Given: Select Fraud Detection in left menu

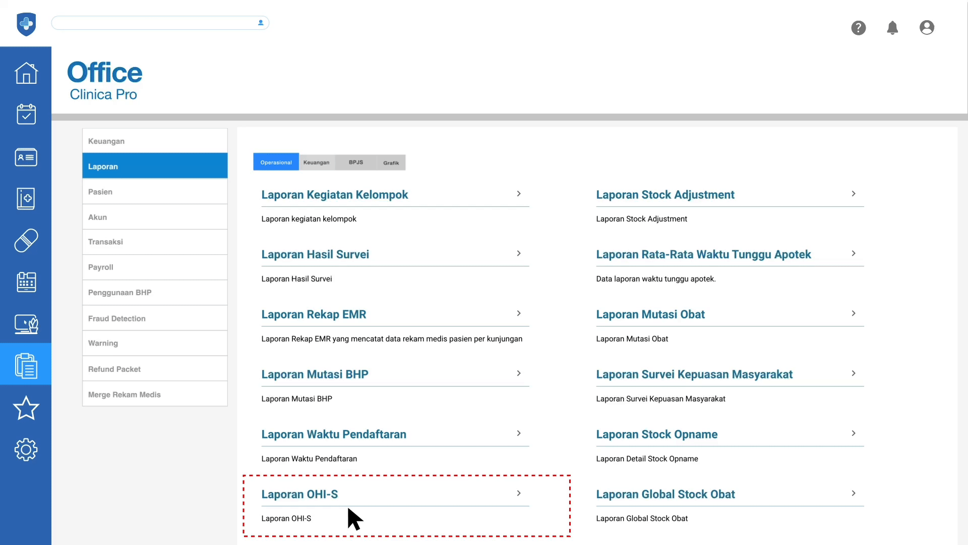Looking at the screenshot, I should [117, 318].
